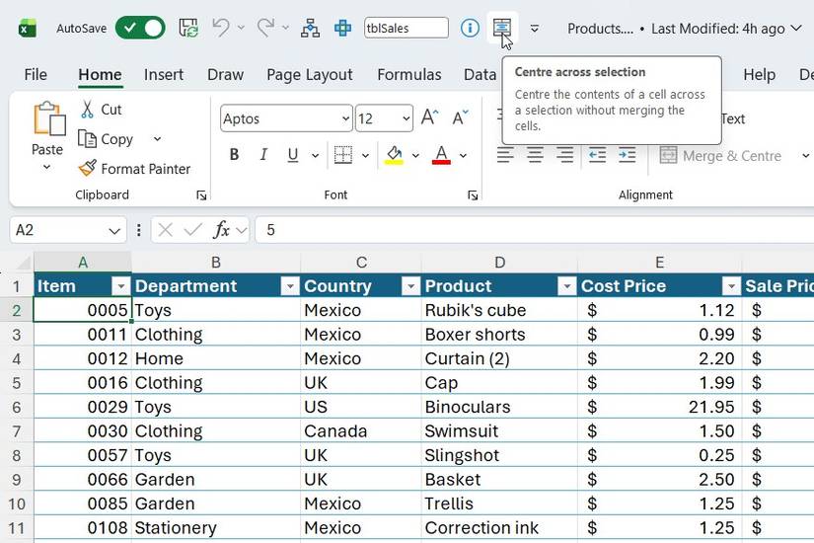
Task: Click the Merge & Centre button
Action: (x=720, y=155)
